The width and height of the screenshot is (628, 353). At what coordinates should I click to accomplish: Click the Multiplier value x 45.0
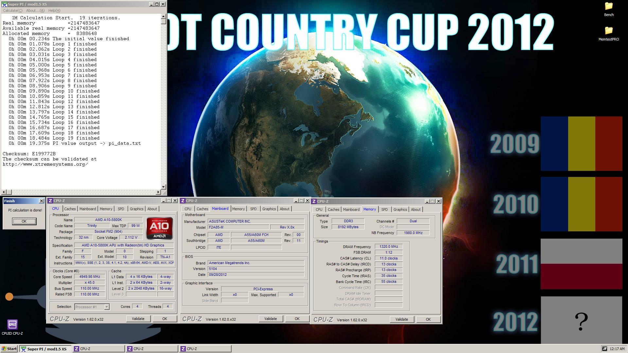point(90,282)
